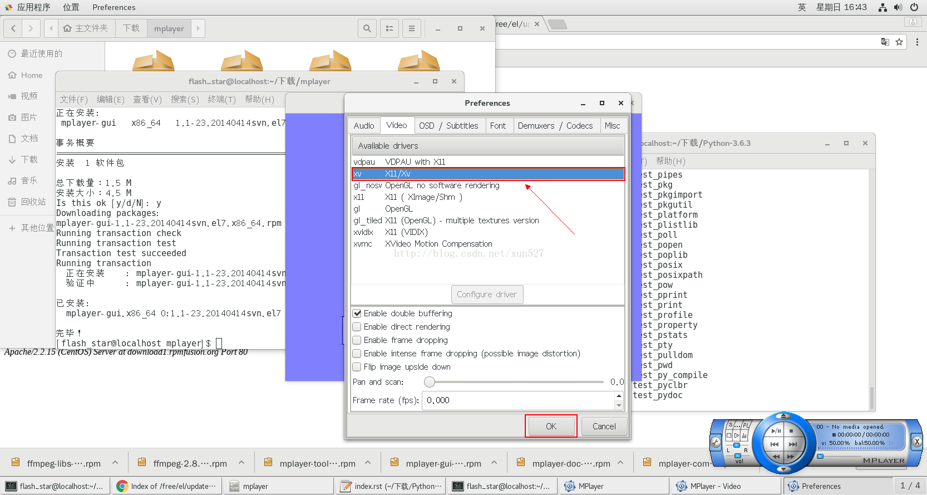
Task: Fast-forward in MPlayer control wheel
Action: pyautogui.click(x=791, y=457)
